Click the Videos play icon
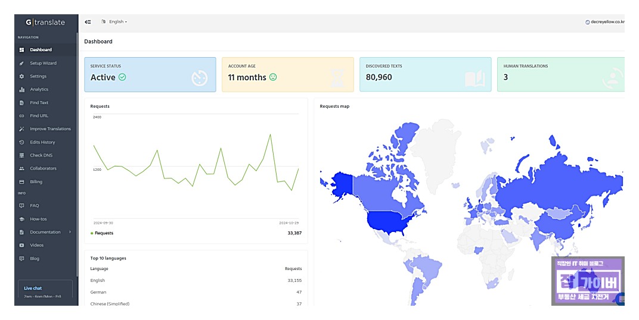Screen dimensions: 639x320 (x=21, y=245)
